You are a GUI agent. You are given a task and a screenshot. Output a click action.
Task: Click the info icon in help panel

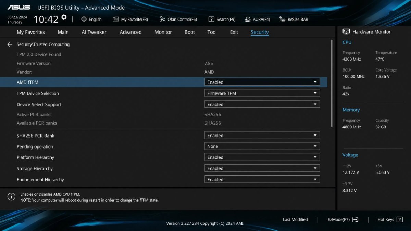[11, 196]
